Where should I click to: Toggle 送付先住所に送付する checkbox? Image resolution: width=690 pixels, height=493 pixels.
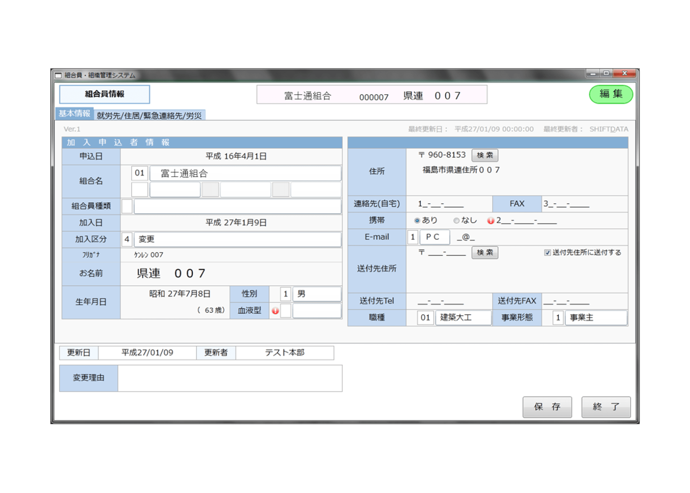click(547, 252)
